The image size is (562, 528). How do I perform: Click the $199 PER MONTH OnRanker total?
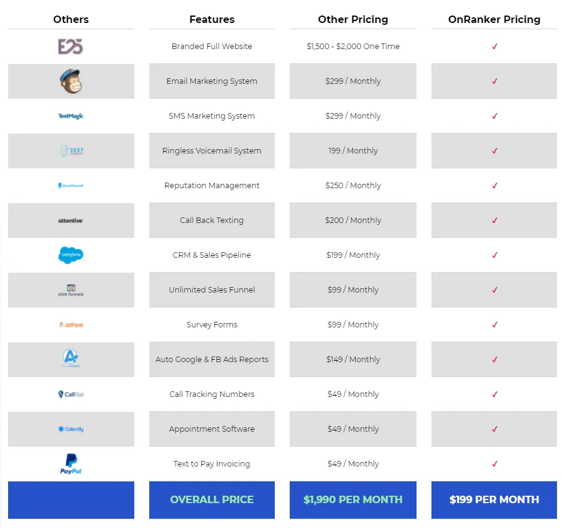494,499
